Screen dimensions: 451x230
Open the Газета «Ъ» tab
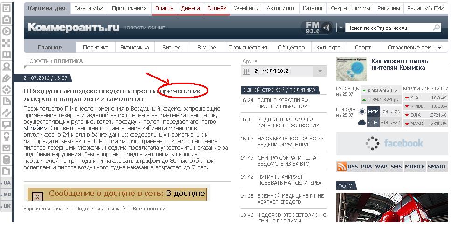[89, 8]
